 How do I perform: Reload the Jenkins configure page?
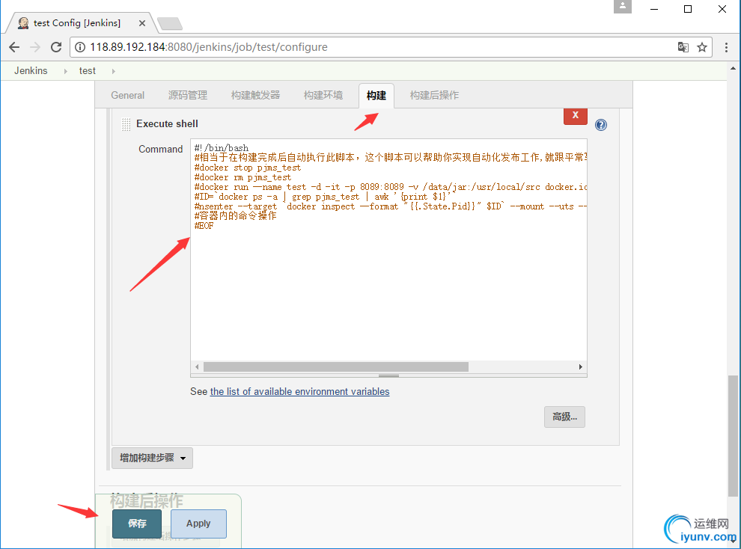[56, 47]
